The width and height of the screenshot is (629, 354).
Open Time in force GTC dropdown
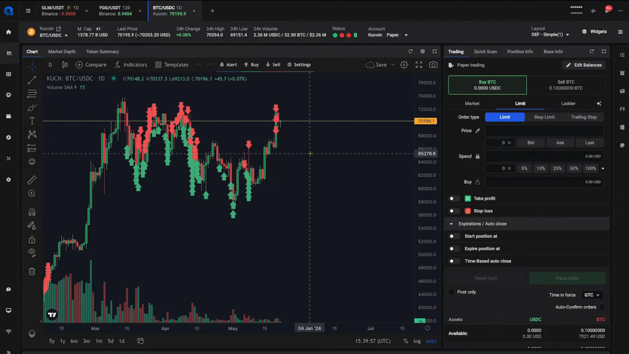[x=592, y=295]
